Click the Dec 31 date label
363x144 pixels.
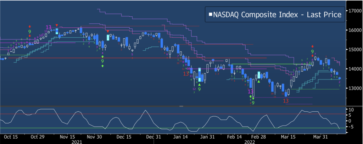[x=154, y=137]
